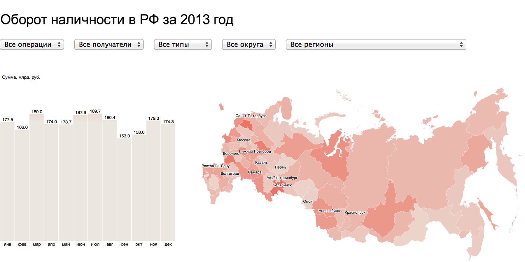The height and width of the screenshot is (262, 525).
Task: Click the "Санкт-Петербург" map label
Action: (x=251, y=116)
